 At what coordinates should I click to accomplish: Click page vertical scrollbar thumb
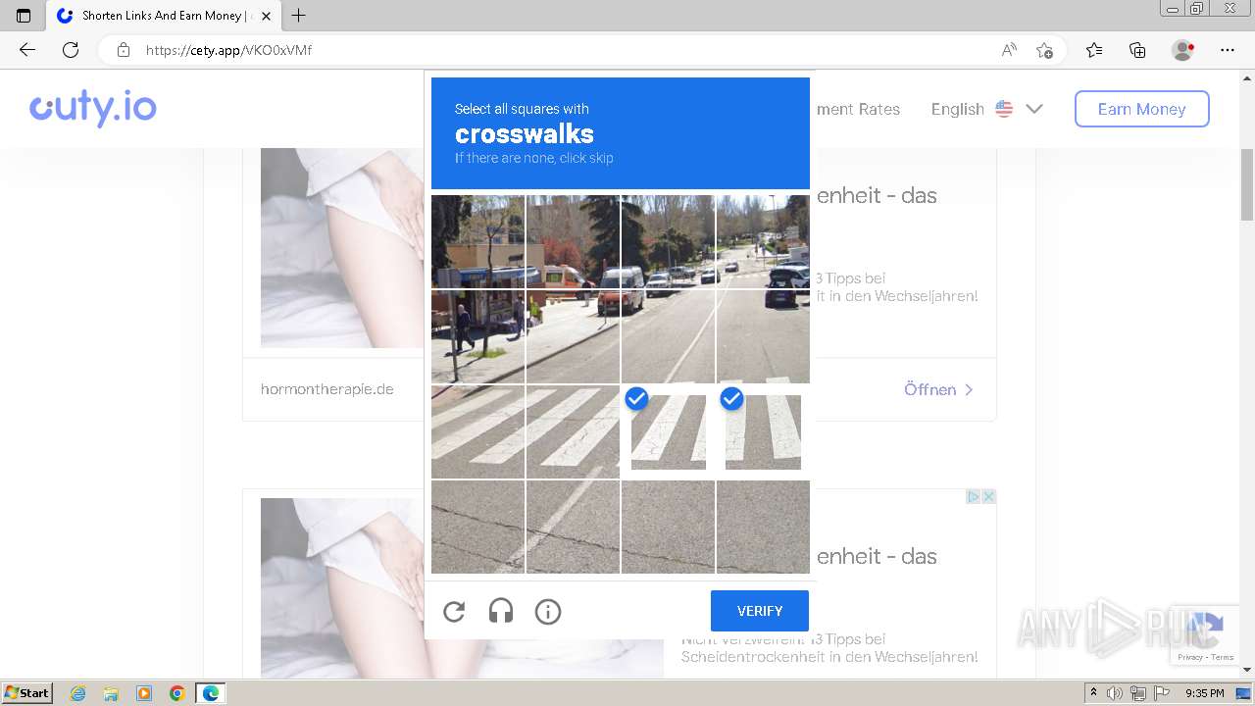[1247, 184]
